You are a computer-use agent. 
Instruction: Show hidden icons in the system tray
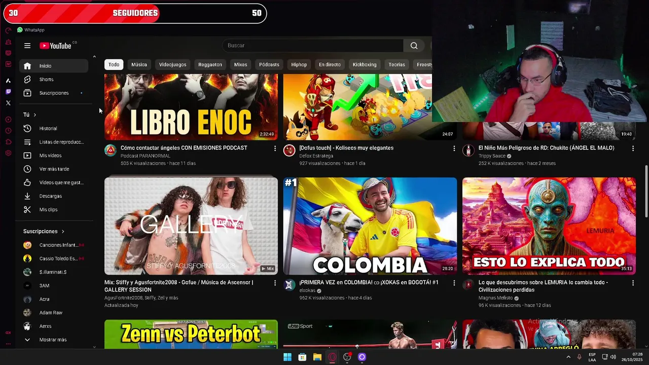coord(568,357)
